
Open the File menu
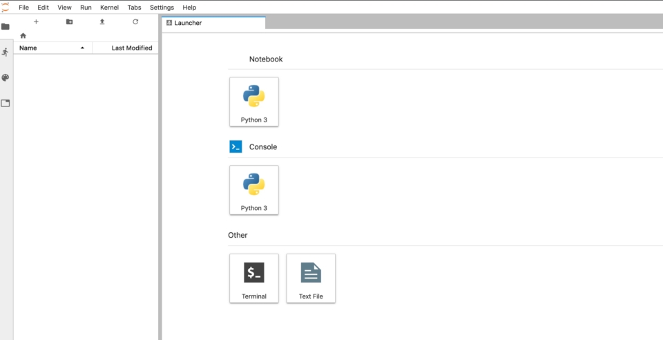click(x=23, y=7)
